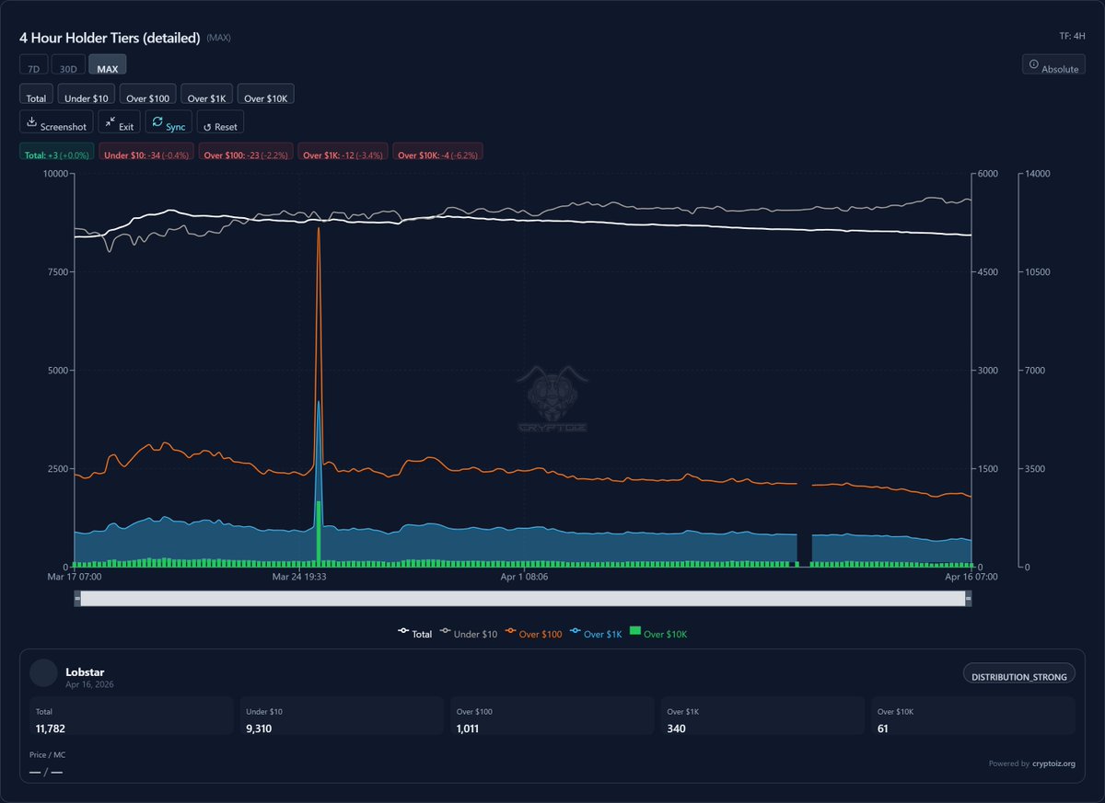Toggle Total in chart legend
This screenshot has width=1105, height=803.
tap(414, 634)
